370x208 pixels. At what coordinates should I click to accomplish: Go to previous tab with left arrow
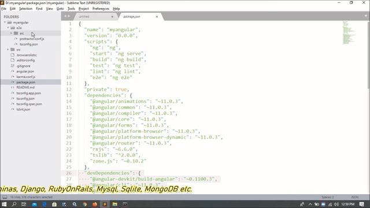click(x=65, y=16)
